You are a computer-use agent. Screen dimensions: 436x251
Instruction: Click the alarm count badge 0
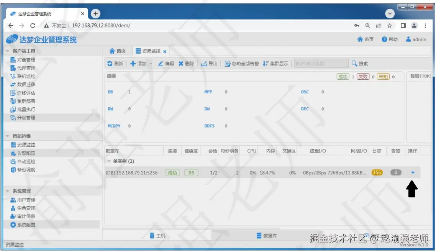[396, 172]
